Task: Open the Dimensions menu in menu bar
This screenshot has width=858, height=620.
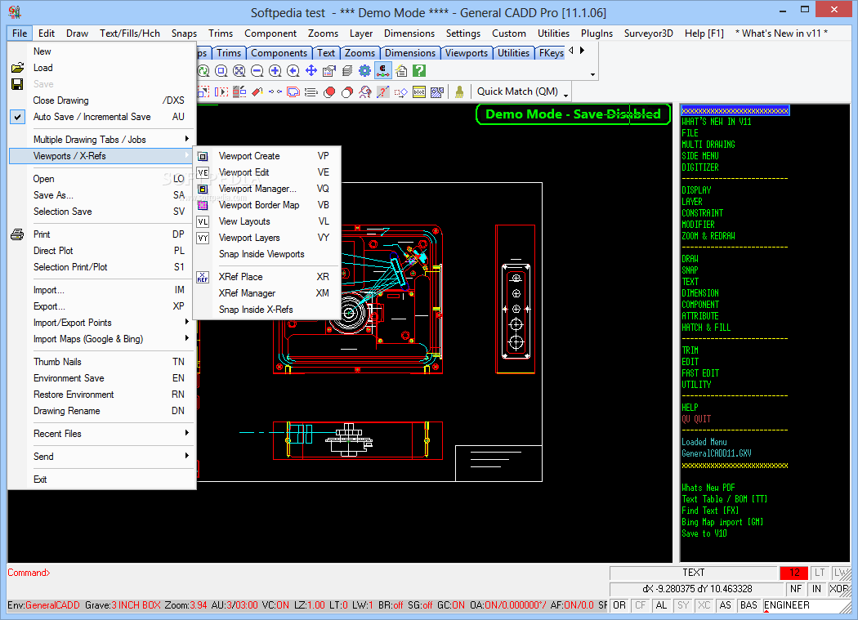Action: click(409, 33)
